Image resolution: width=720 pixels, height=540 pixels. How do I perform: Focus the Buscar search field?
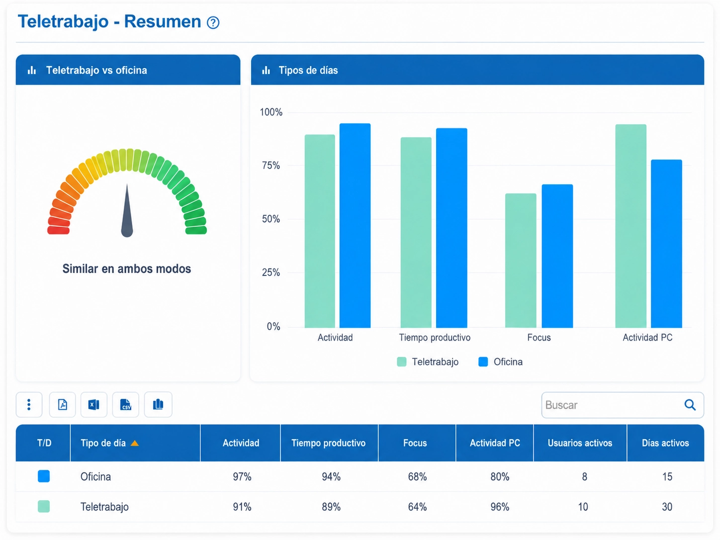[623, 405]
